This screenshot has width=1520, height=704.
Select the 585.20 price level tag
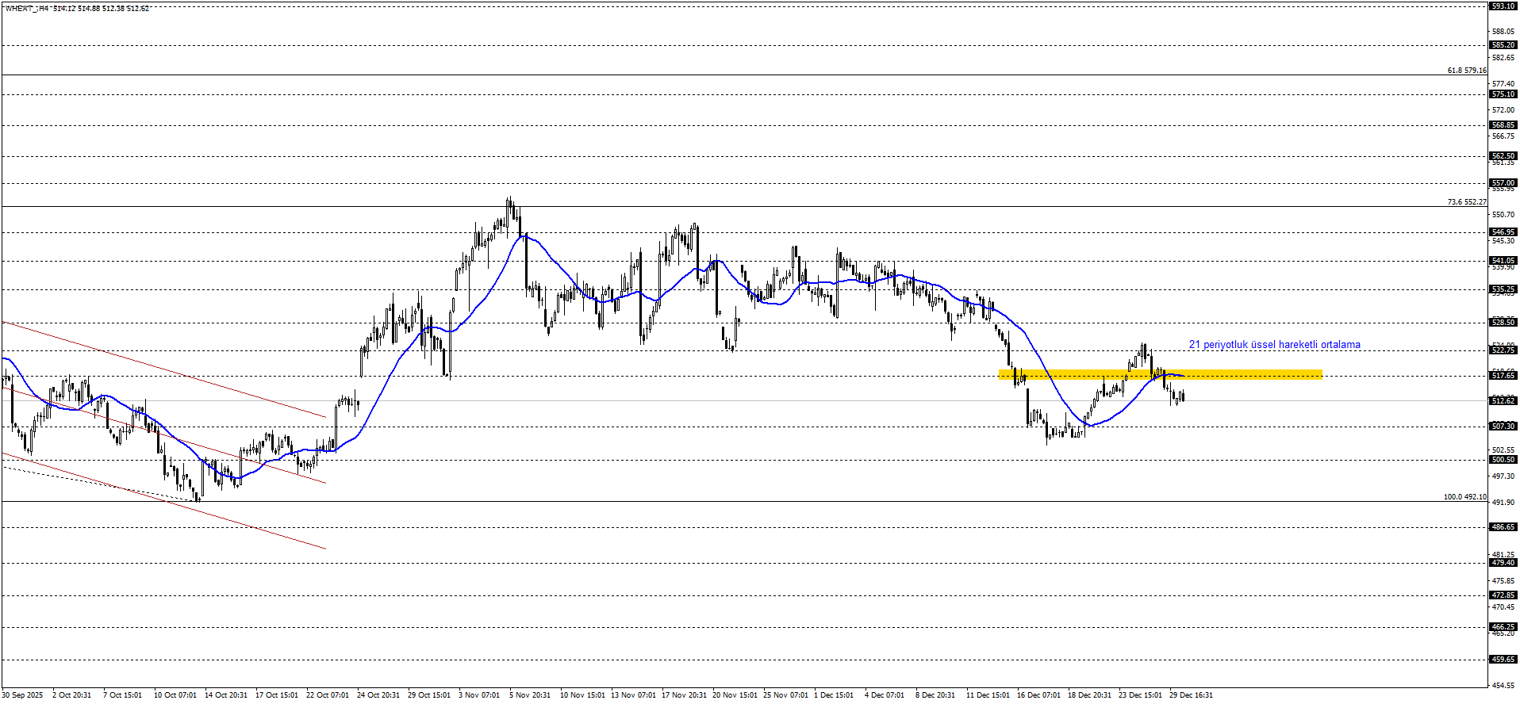(1503, 45)
